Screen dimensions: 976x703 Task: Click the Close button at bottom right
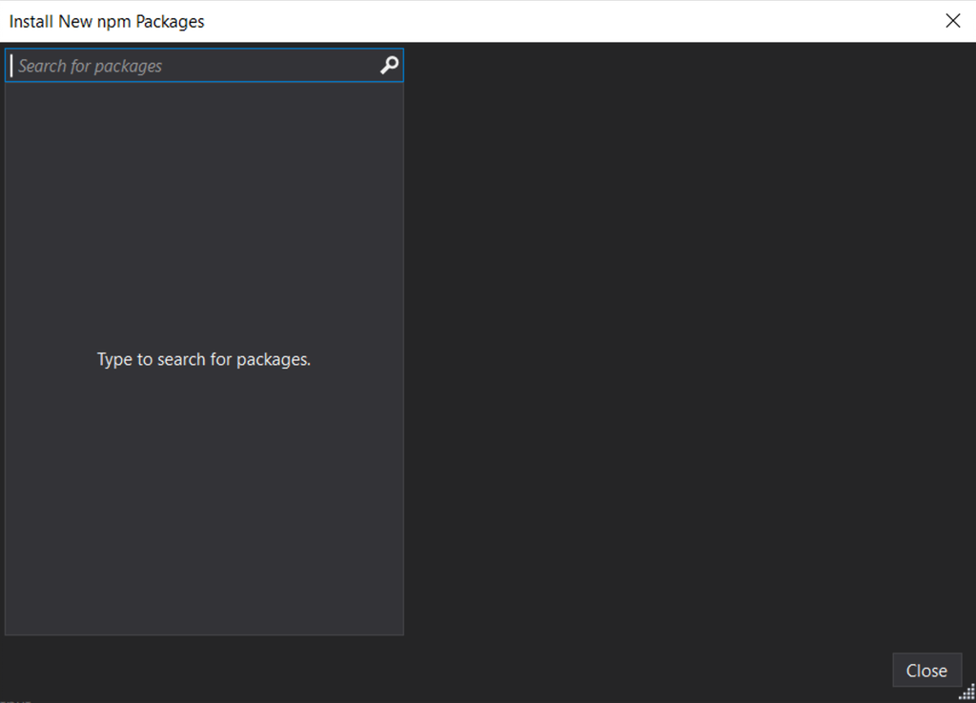click(926, 670)
